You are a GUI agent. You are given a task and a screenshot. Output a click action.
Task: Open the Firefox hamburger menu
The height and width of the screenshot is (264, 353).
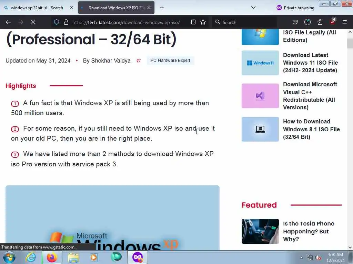(345, 22)
